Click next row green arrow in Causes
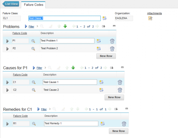This screenshot has height=138, width=178. pyautogui.click(x=73, y=68)
